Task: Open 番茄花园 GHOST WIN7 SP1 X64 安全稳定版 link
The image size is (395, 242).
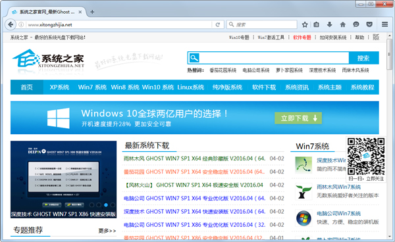Action: [194, 172]
